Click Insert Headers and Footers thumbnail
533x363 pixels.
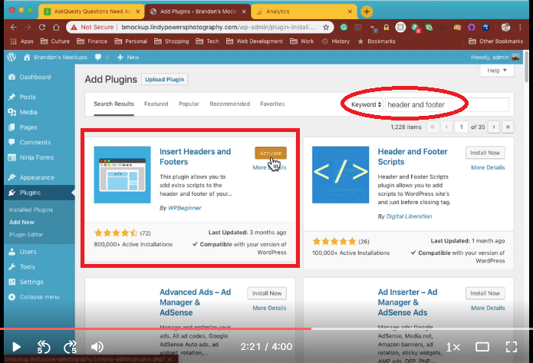pos(122,175)
